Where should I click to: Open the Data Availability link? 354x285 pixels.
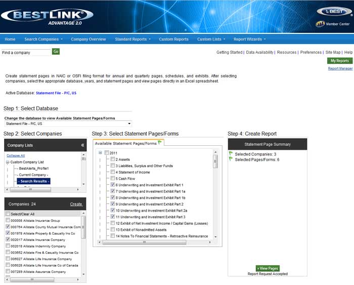click(x=259, y=52)
